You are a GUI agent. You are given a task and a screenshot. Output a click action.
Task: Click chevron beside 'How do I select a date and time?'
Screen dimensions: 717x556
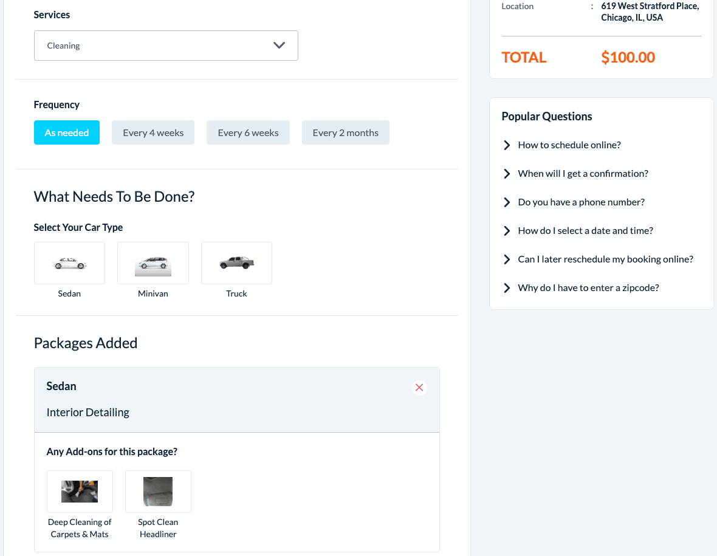pos(507,231)
